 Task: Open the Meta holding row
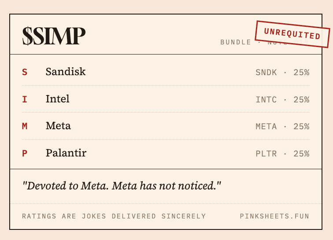click(166, 126)
